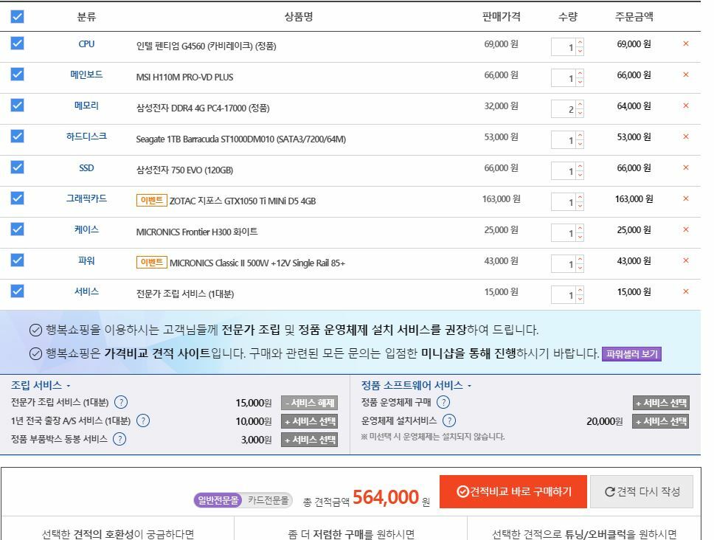Open the 그래픽카드 category link

click(86, 198)
